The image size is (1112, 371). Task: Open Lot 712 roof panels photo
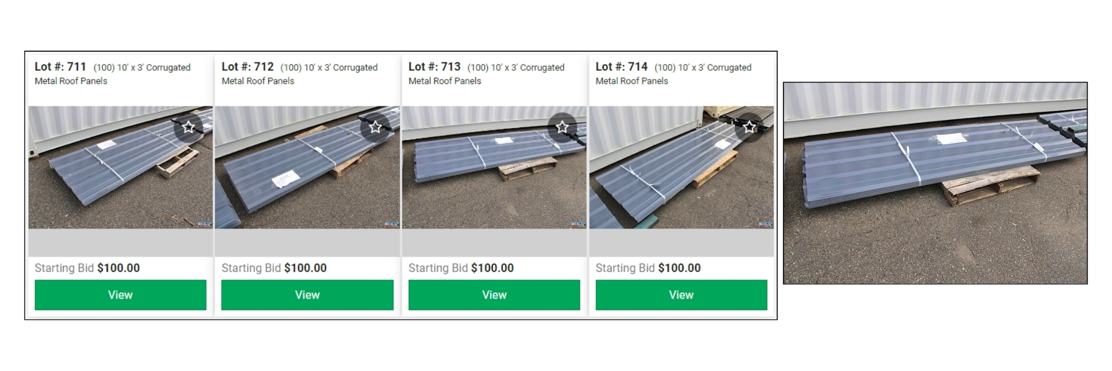307,167
